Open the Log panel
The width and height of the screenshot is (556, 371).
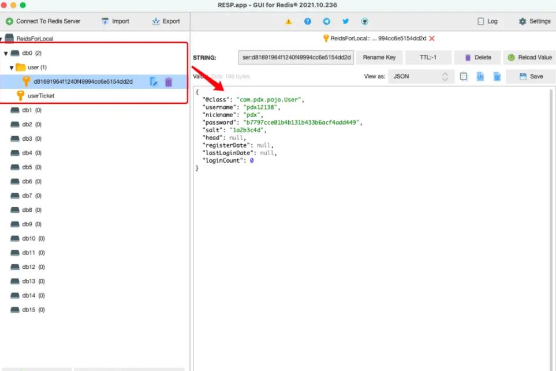pos(487,21)
